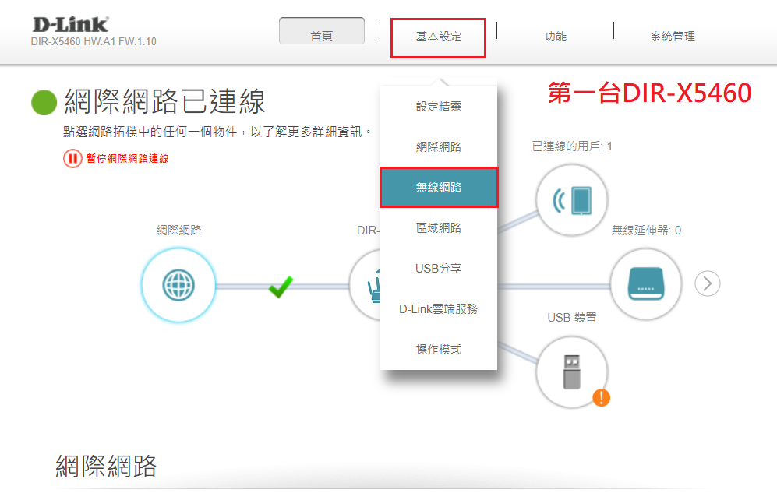Open the USB device icon
The height and width of the screenshot is (500, 777).
tap(572, 371)
